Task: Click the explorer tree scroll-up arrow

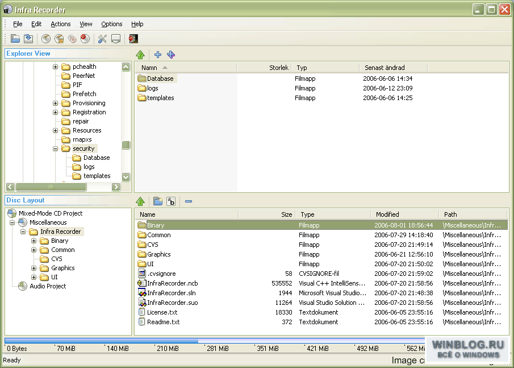Action: click(x=126, y=67)
